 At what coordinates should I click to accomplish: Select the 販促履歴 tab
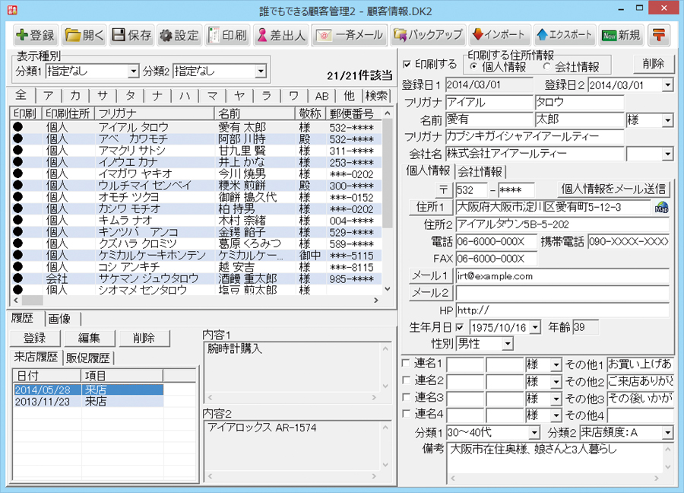[x=88, y=358]
